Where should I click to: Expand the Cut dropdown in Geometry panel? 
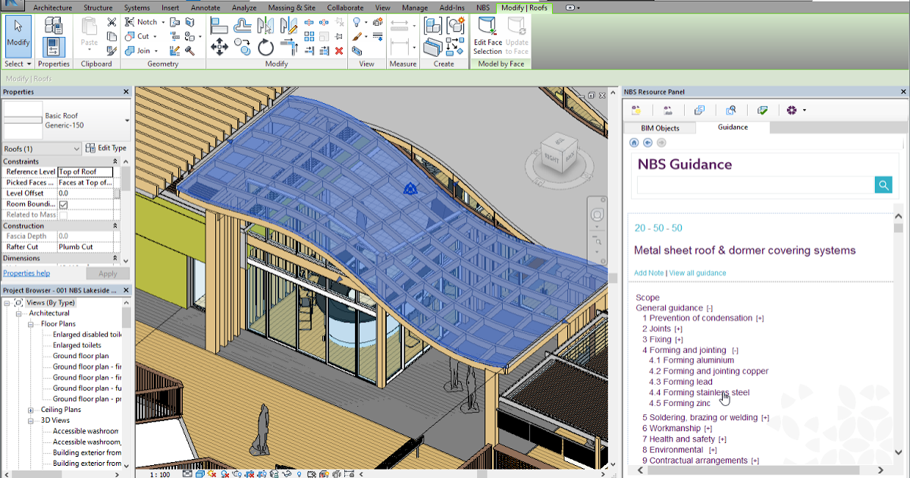point(155,36)
